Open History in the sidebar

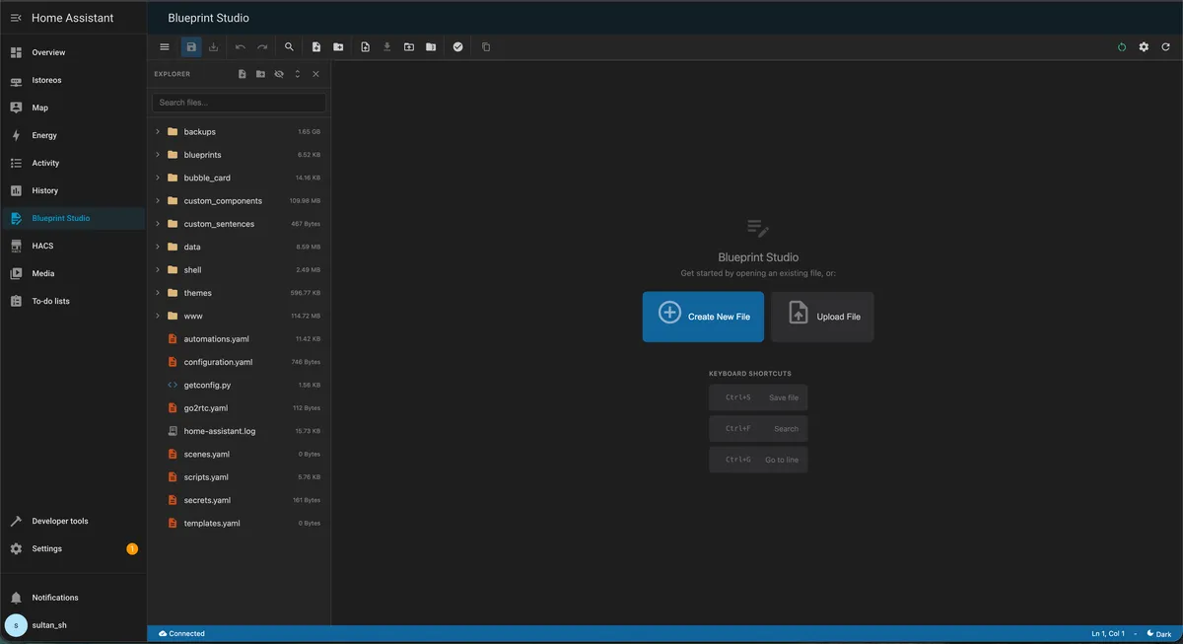click(x=73, y=190)
